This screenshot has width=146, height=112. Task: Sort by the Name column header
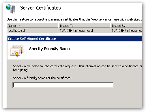pyautogui.click(x=32, y=26)
